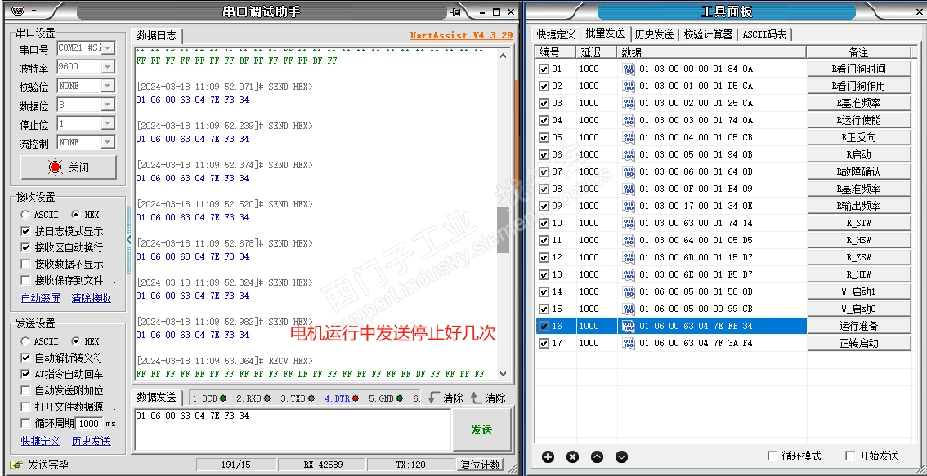The image size is (927, 476).
Task: Enable 循环模式 checkbox in tool panel
Action: coord(772,456)
